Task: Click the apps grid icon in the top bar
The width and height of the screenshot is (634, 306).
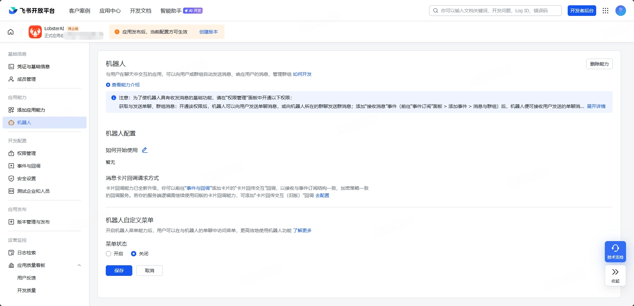Action: pyautogui.click(x=605, y=11)
